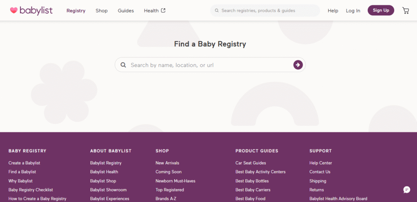The image size is (417, 202).
Task: Open the Babylist Showroom link
Action: (108, 190)
